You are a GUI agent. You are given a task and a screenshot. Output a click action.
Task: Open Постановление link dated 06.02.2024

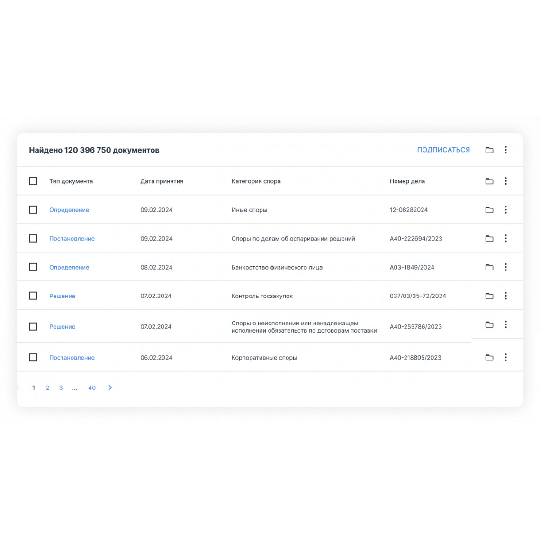click(x=72, y=358)
